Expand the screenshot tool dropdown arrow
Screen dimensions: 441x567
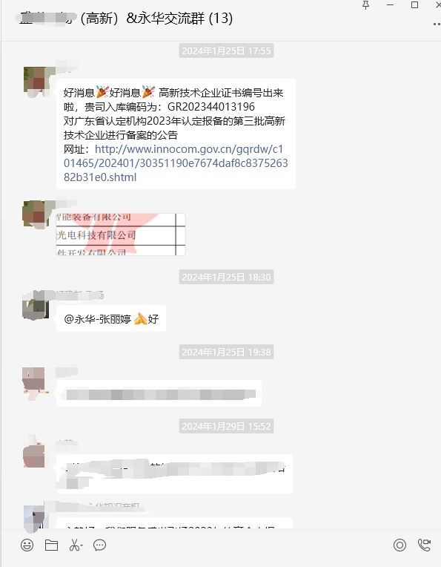pyautogui.click(x=82, y=545)
